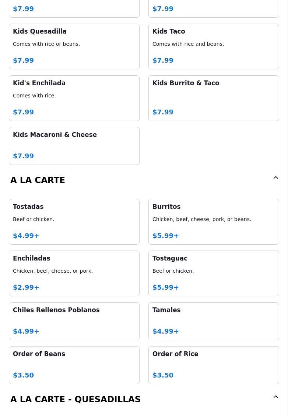Image resolution: width=288 pixels, height=417 pixels.
Task: Click A LA CARTE - QUESADILLAS heading
Action: pyautogui.click(x=75, y=399)
